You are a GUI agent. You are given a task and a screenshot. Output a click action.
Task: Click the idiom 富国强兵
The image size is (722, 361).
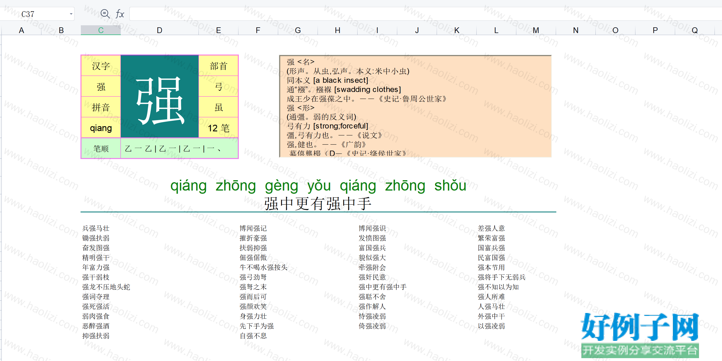[x=372, y=248]
